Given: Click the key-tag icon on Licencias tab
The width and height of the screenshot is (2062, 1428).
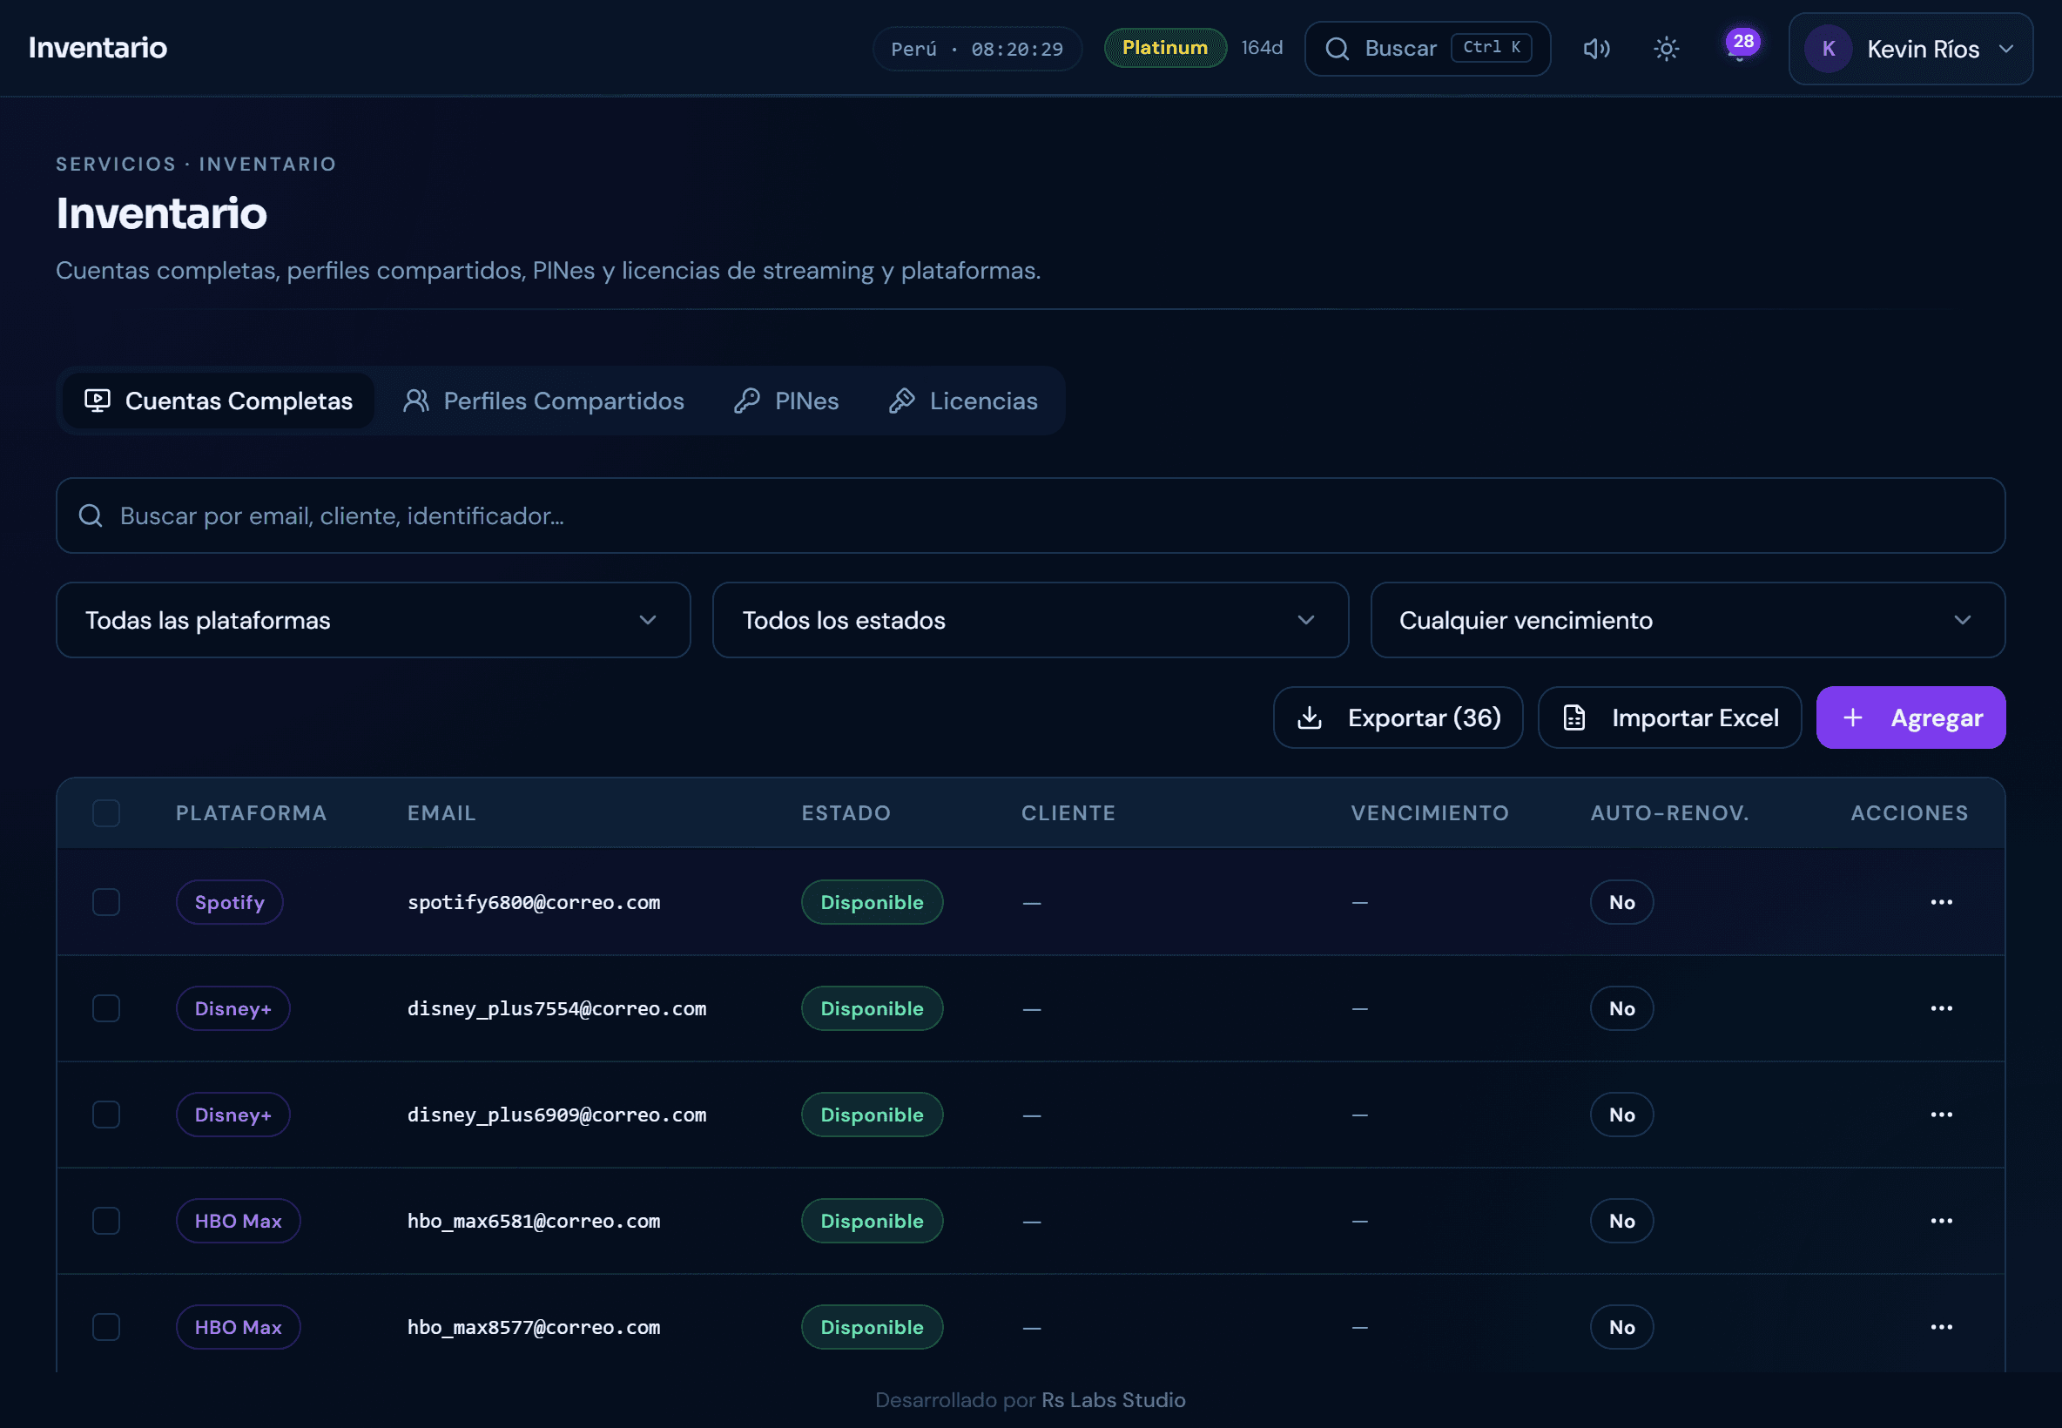Looking at the screenshot, I should click(902, 400).
